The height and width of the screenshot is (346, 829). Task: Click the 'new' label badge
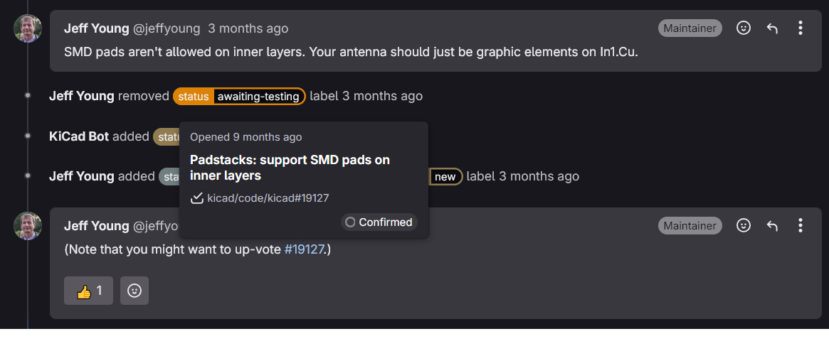(x=445, y=176)
